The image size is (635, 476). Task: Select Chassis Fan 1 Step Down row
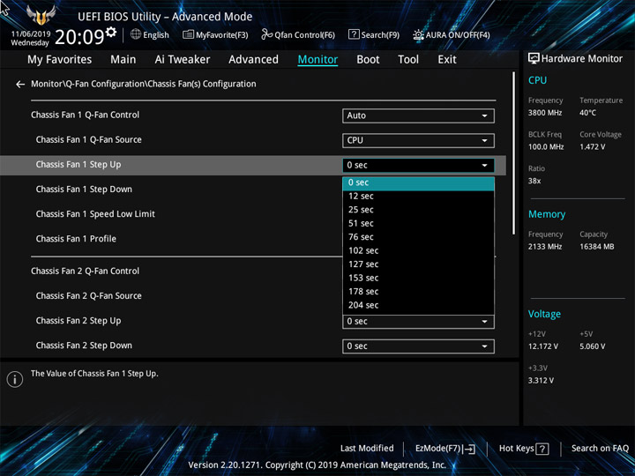click(x=84, y=190)
